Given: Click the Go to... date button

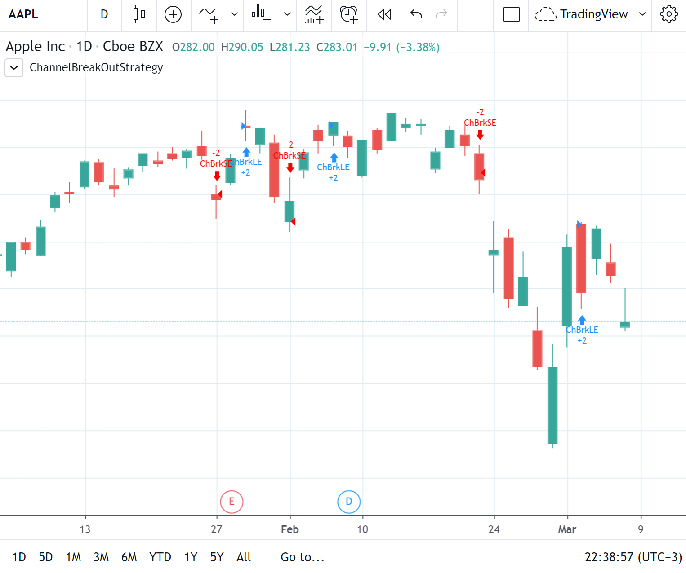Looking at the screenshot, I should coord(302,557).
